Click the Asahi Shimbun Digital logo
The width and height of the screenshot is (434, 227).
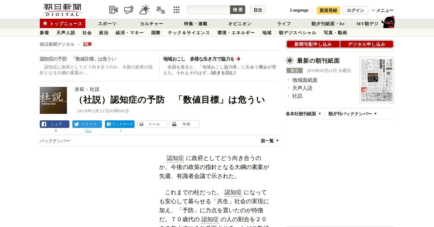(x=63, y=10)
